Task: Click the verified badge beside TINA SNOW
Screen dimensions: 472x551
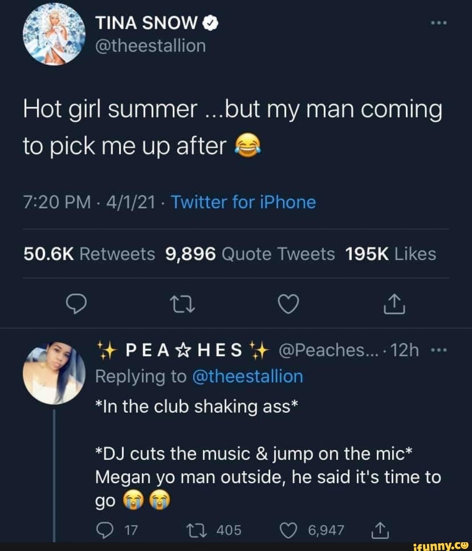Action: [x=211, y=24]
